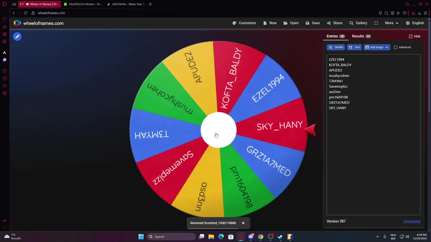Image resolution: width=431 pixels, height=242 pixels.
Task: Spin the wheel by clicking its center
Action: 219,130
